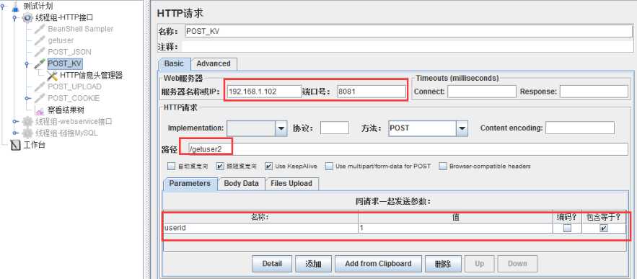The width and height of the screenshot is (637, 279).
Task: Click the HTTP信息头管理器 wrench icon
Action: click(53, 75)
